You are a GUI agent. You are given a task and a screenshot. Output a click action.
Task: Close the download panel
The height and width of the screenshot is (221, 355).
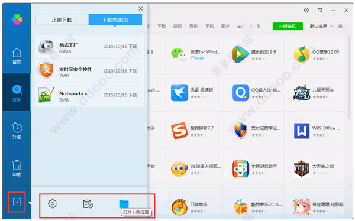(141, 9)
